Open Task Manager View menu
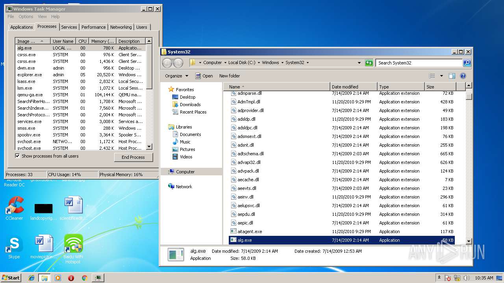The width and height of the screenshot is (504, 283). pyautogui.click(x=42, y=17)
